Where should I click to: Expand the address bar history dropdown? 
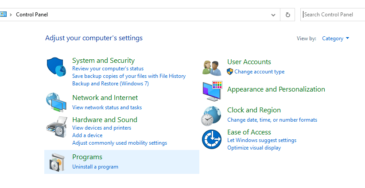coord(273,15)
